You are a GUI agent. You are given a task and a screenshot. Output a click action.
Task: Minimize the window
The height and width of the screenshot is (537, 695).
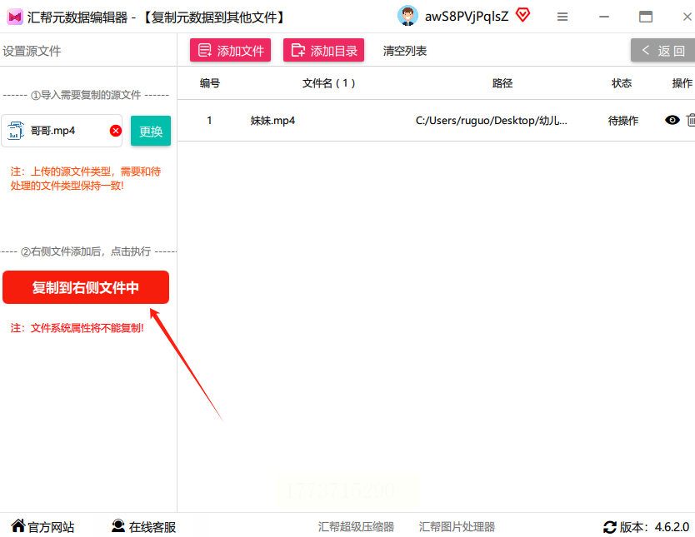coord(603,17)
